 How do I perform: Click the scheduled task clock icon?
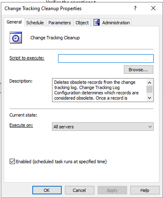pyautogui.click(x=16, y=38)
